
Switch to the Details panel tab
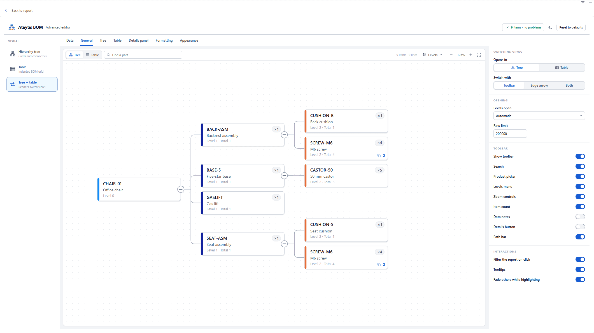point(139,41)
